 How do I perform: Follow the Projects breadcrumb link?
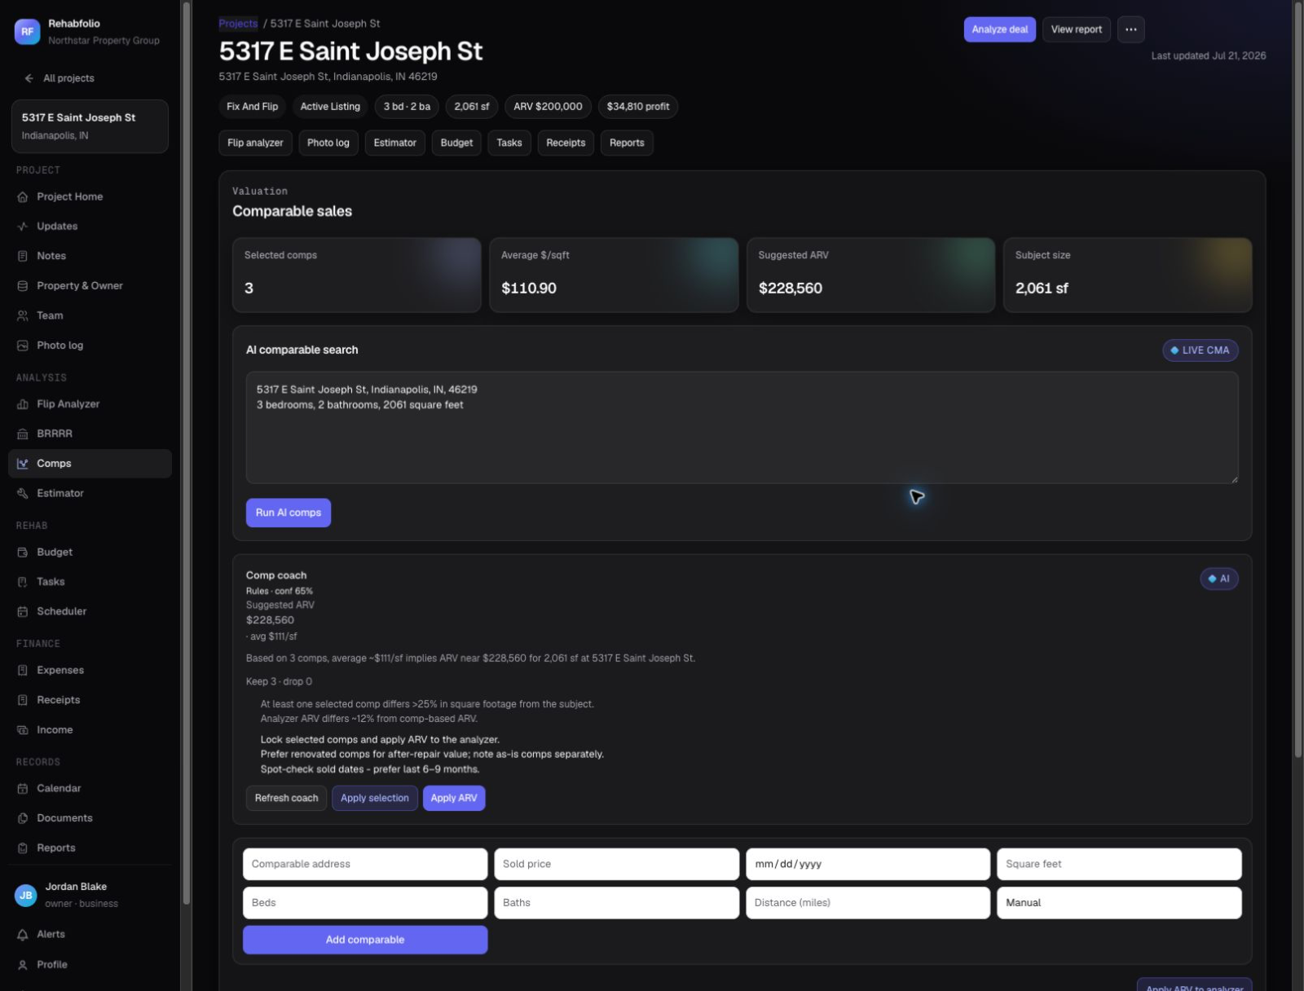[x=238, y=24]
